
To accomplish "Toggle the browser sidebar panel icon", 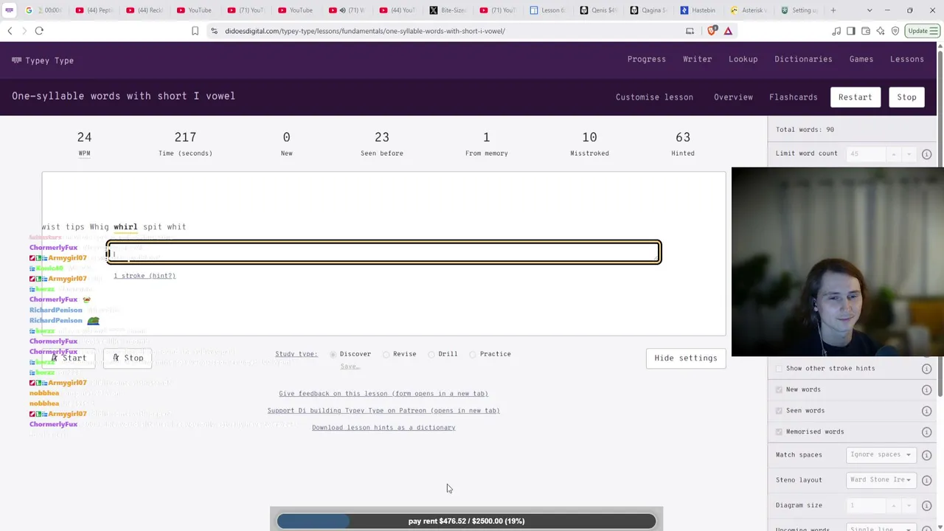I will coord(851,31).
